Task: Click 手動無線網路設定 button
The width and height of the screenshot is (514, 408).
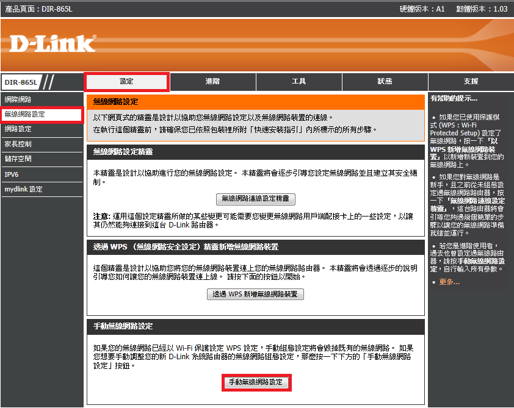Action: pyautogui.click(x=256, y=382)
